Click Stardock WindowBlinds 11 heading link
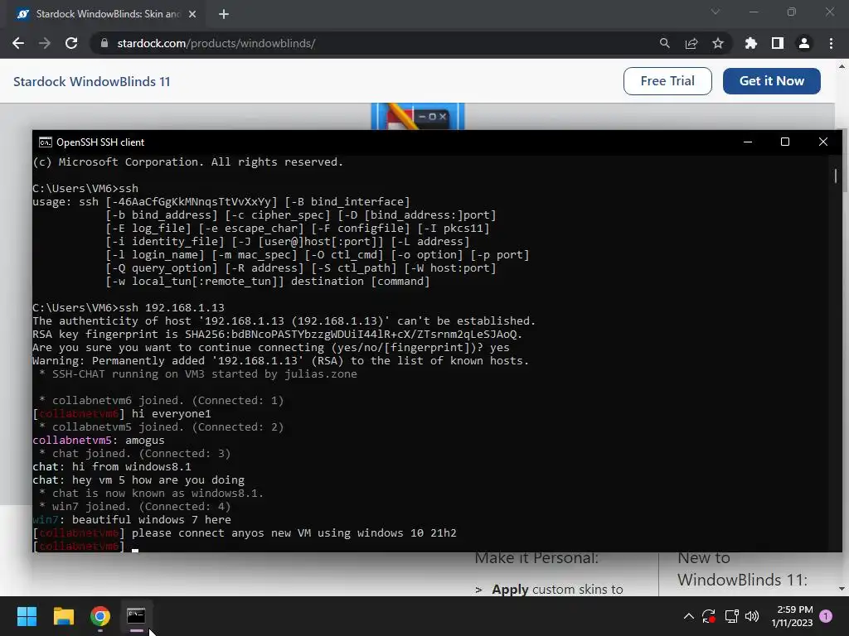 click(91, 82)
